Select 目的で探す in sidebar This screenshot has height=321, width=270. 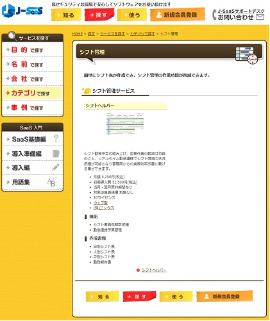pyautogui.click(x=33, y=50)
